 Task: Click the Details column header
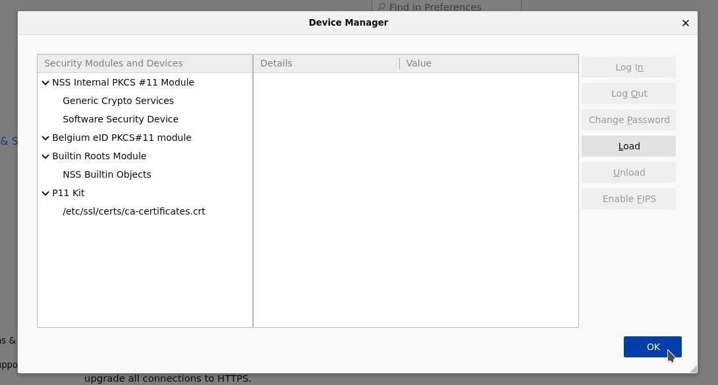pos(326,64)
